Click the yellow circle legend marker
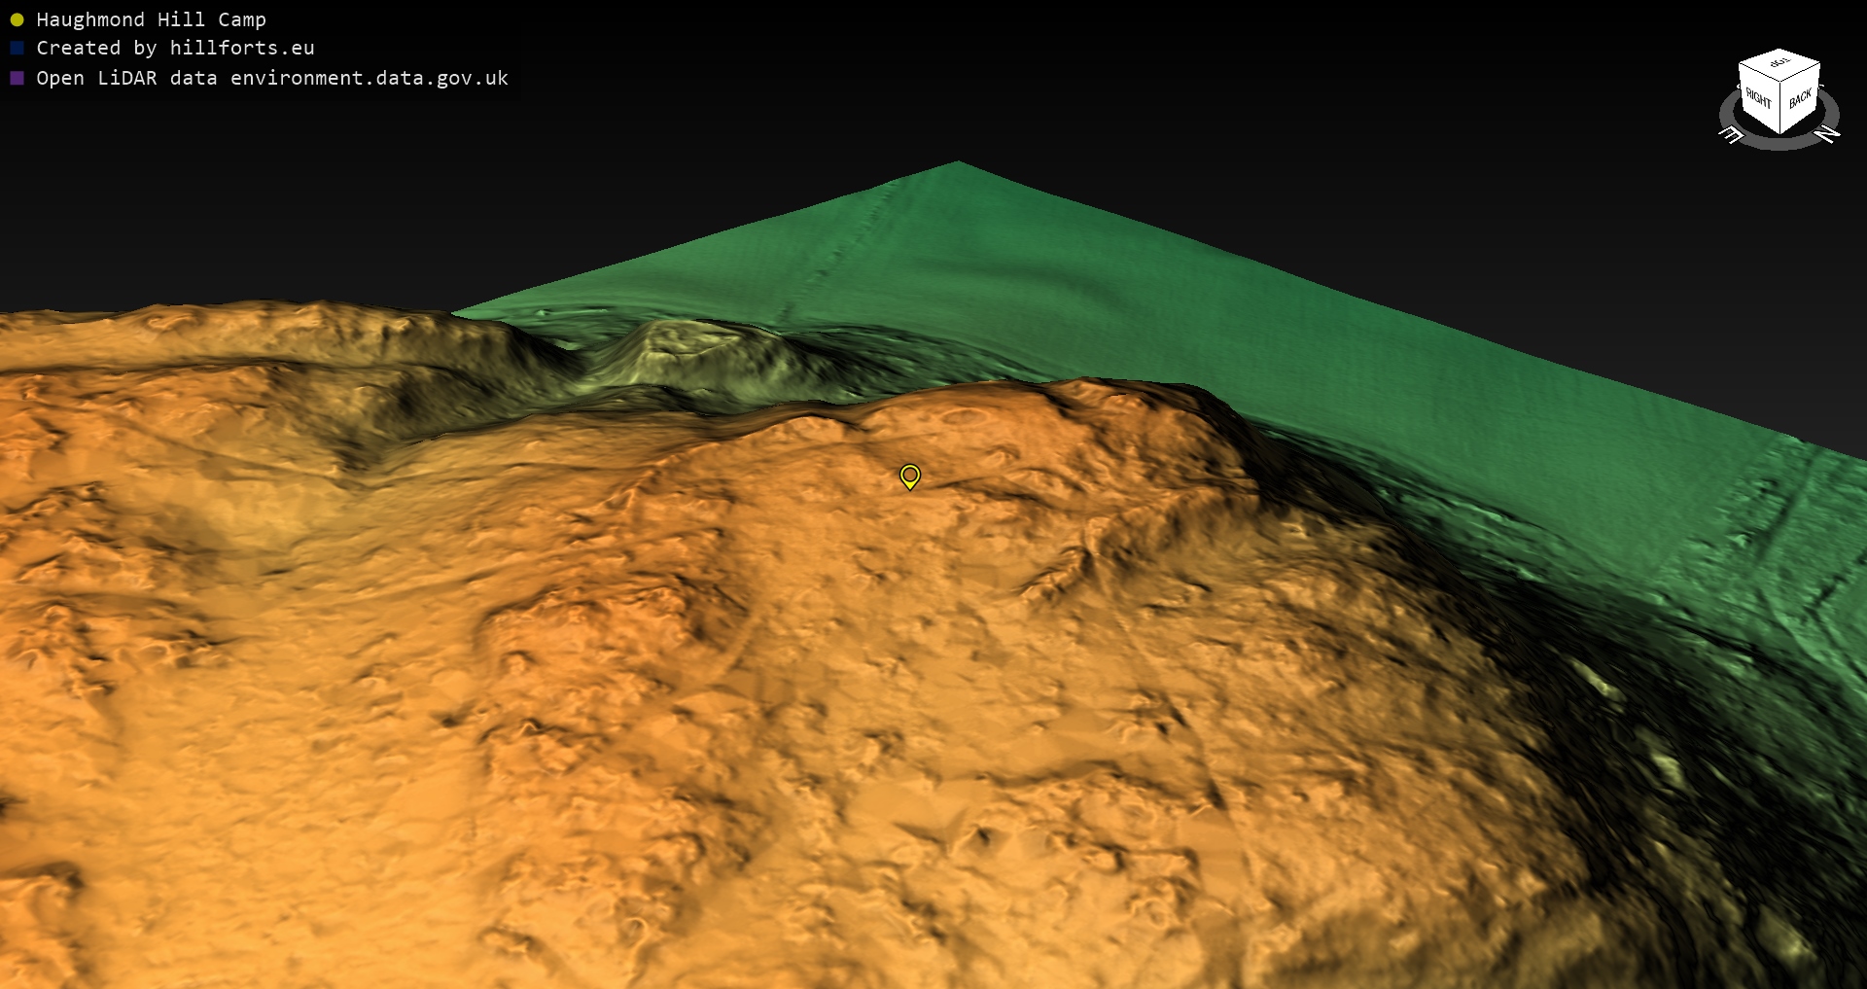 tap(17, 20)
